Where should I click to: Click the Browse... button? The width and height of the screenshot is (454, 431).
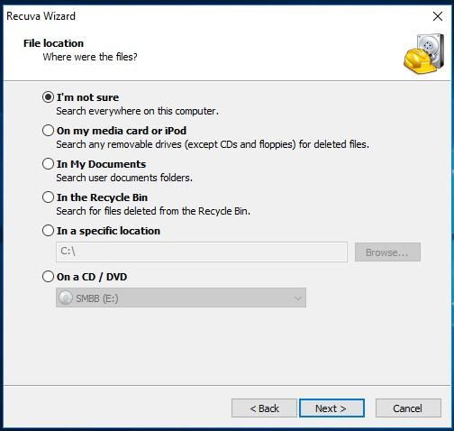[387, 252]
